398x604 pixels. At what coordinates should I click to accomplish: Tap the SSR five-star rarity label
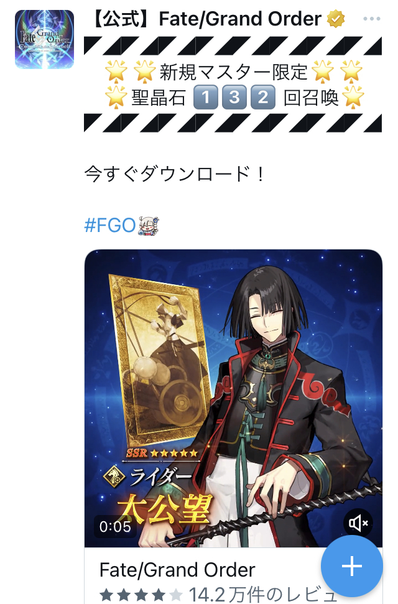coord(162,453)
